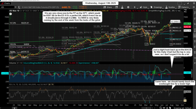This screenshot has width=196, height=109.
Task: Click the horizontal pan arrows icon
Action: point(164,108)
